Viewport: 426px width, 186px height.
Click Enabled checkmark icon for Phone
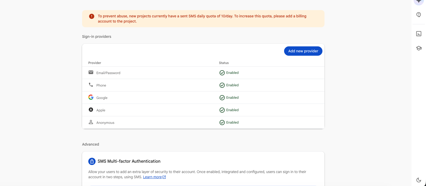pyautogui.click(x=222, y=85)
